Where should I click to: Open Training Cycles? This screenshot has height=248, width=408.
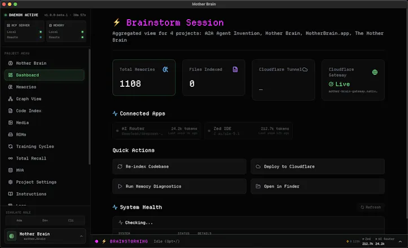(44, 147)
